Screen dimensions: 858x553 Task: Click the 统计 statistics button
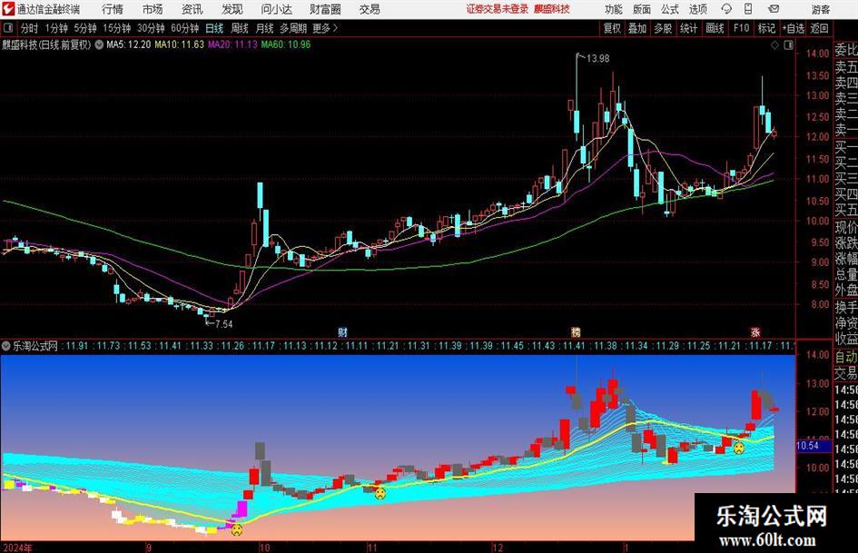tap(688, 28)
